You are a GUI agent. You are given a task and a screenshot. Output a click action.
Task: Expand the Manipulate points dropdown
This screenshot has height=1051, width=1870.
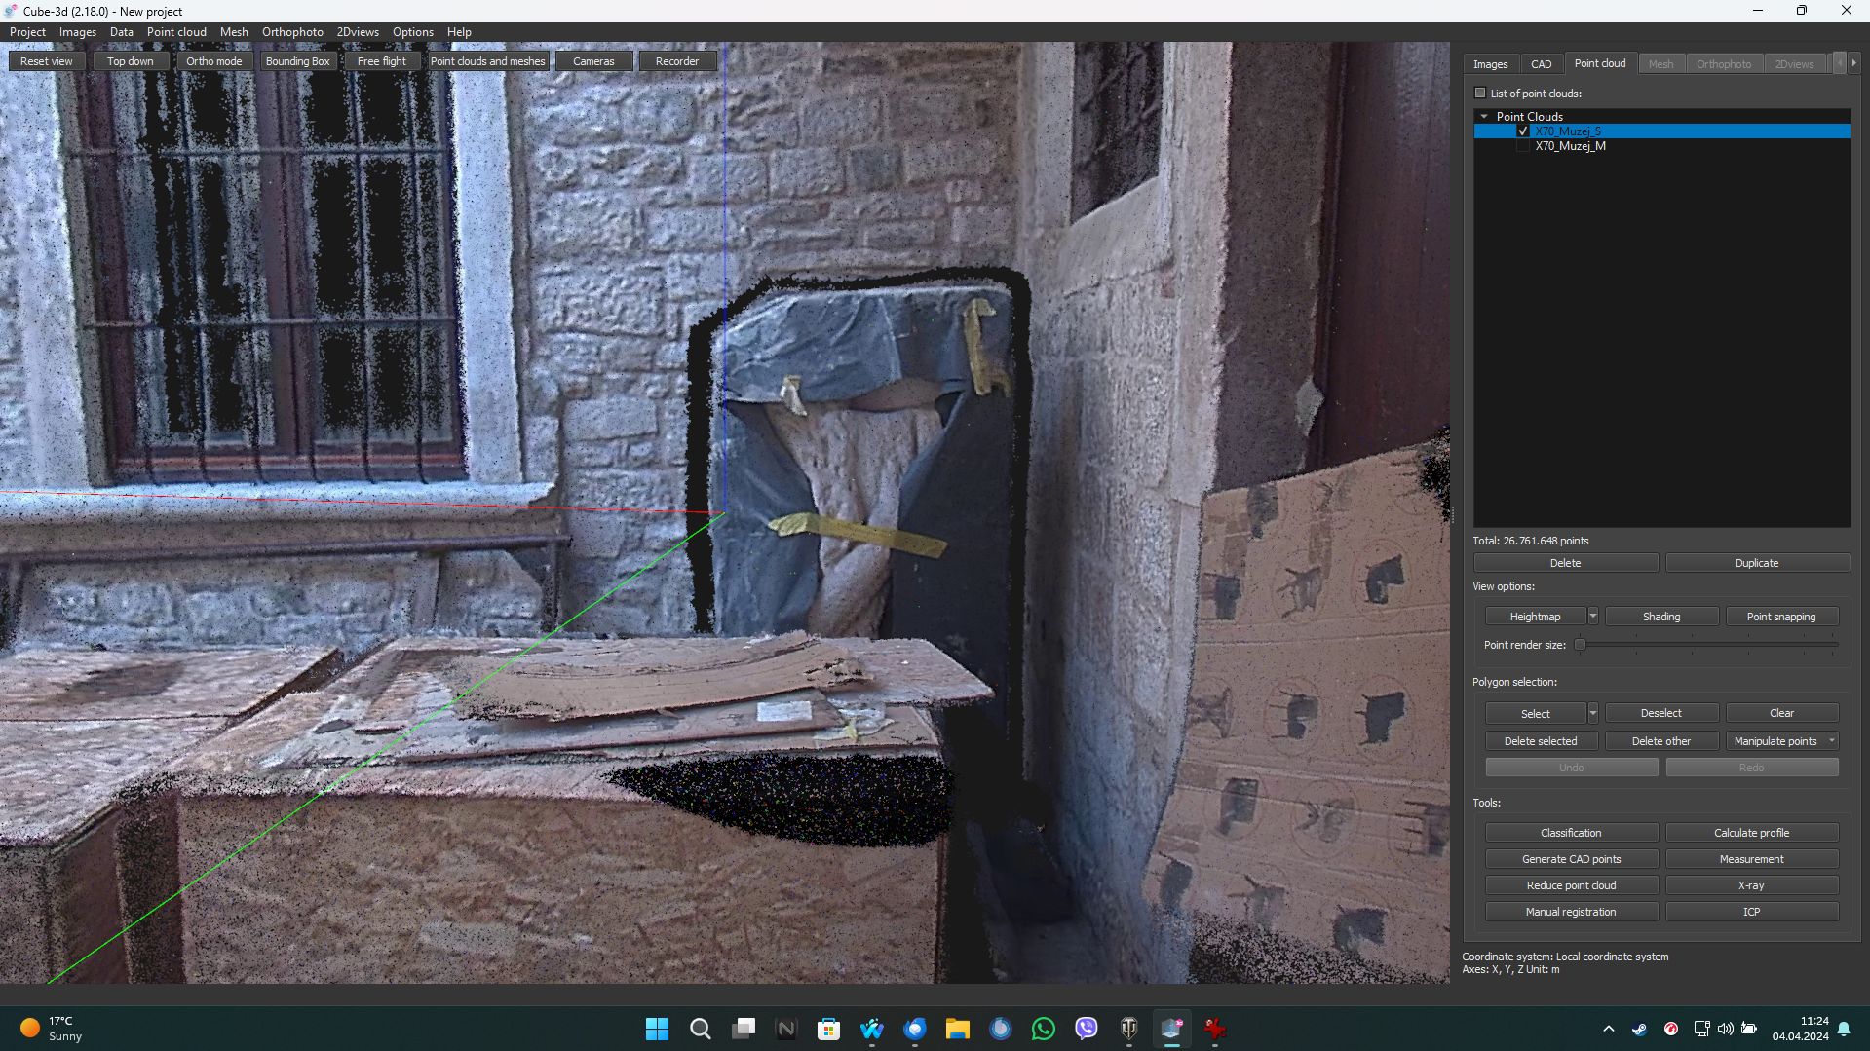click(x=1831, y=741)
